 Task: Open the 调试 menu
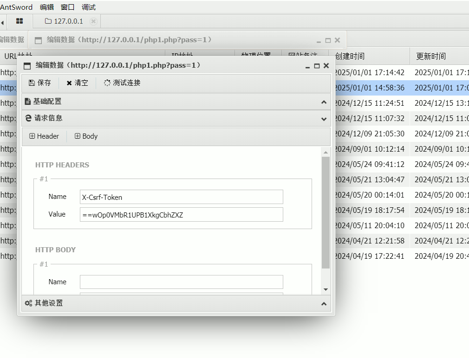click(88, 7)
